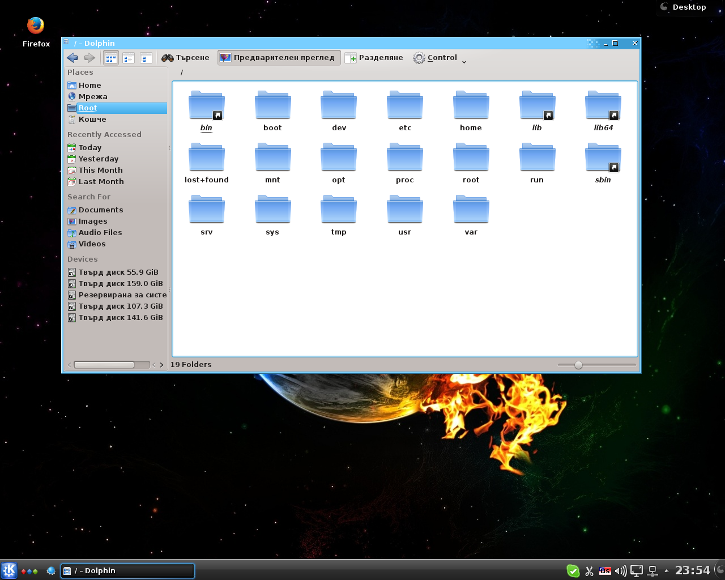The image size is (725, 580).
Task: Click the sidebar horizontal scrollbar
Action: pyautogui.click(x=104, y=365)
